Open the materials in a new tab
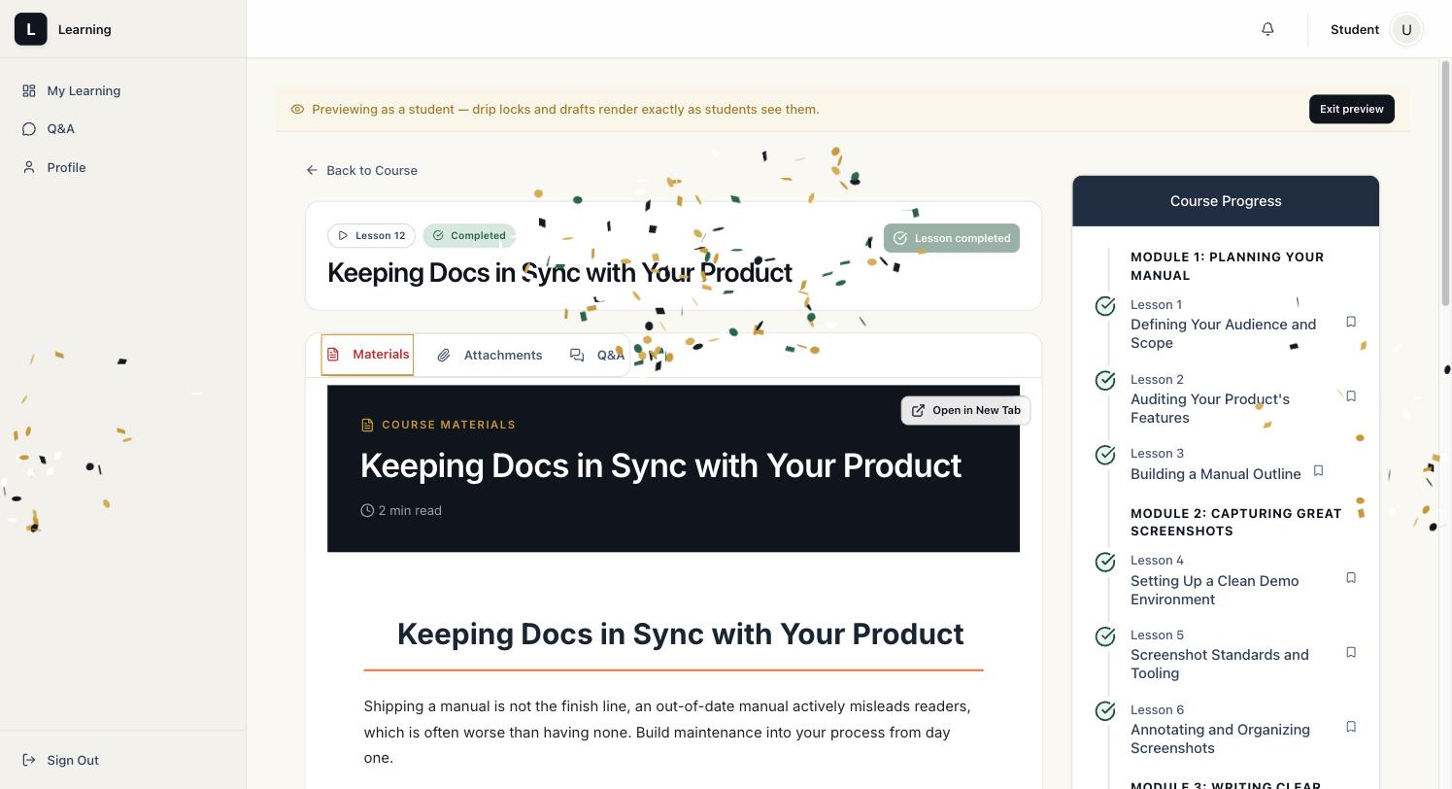This screenshot has width=1452, height=789. (965, 410)
